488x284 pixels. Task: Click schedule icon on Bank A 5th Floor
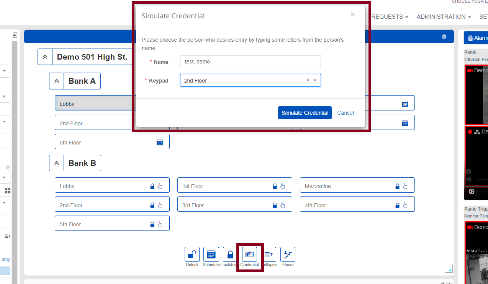coord(160,143)
